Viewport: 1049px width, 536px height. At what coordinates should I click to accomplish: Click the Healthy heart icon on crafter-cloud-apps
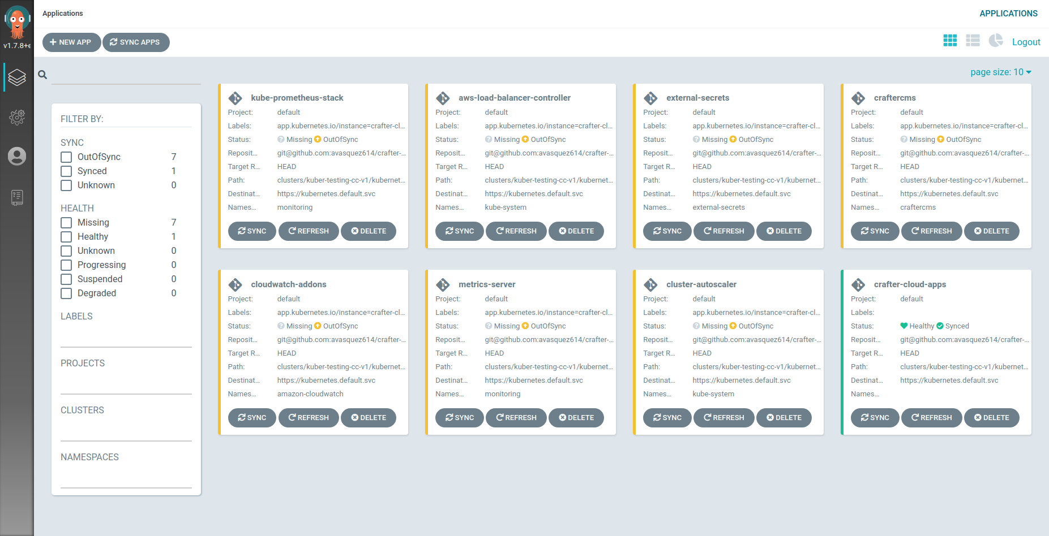pyautogui.click(x=904, y=326)
